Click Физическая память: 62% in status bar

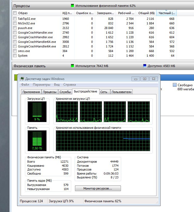103,201
